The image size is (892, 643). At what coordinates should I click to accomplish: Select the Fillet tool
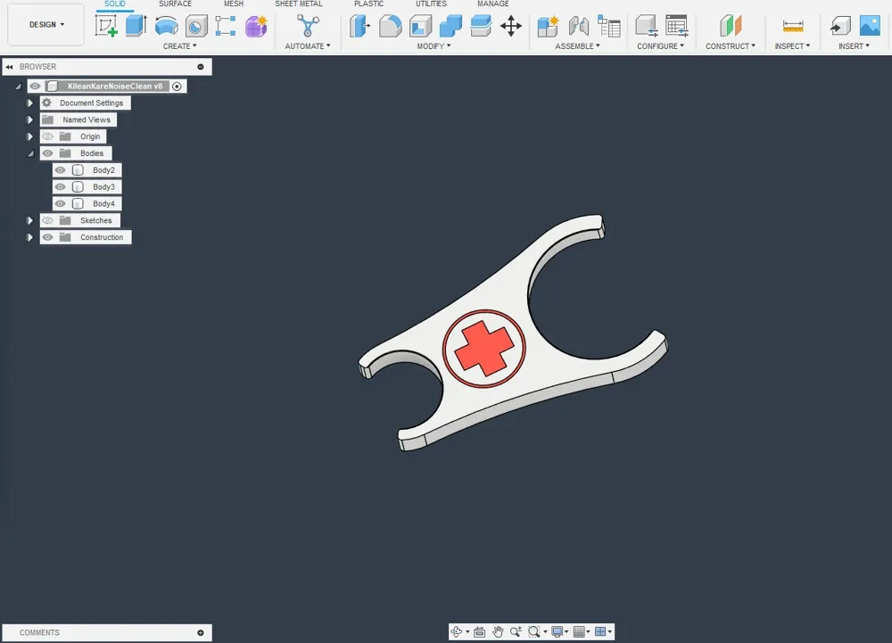391,26
